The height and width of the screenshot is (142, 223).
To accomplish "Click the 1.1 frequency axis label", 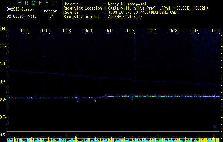I will coord(2,46).
